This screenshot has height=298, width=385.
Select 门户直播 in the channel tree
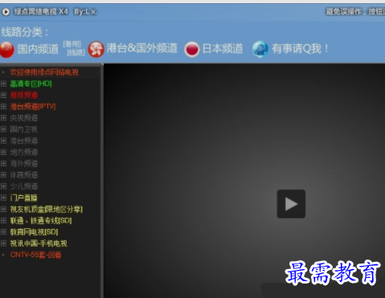[x=24, y=198]
